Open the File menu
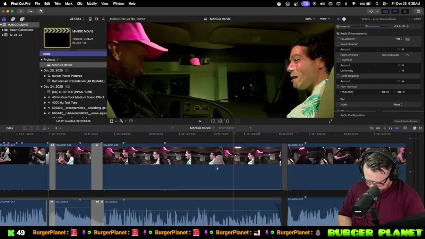The height and width of the screenshot is (239, 425). pyautogui.click(x=37, y=4)
